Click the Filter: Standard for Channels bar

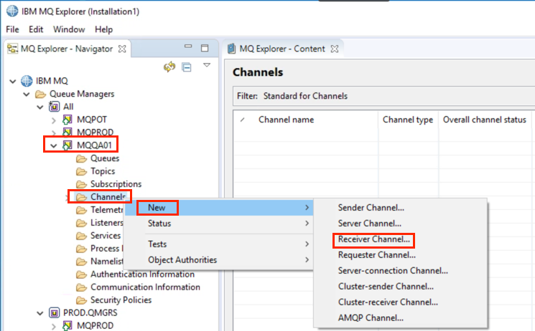point(384,96)
